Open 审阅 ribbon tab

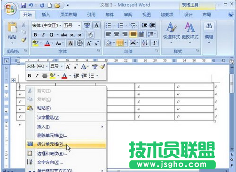tap(128, 15)
